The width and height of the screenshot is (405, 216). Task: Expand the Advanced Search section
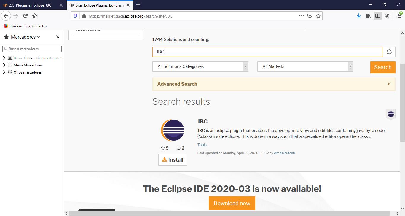point(274,84)
